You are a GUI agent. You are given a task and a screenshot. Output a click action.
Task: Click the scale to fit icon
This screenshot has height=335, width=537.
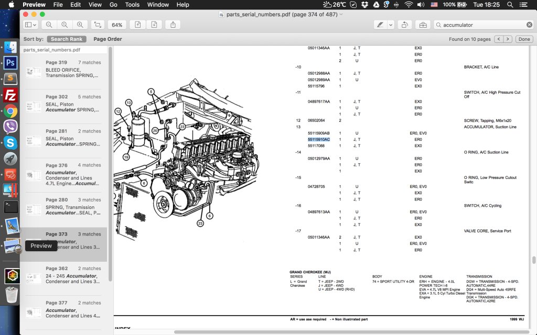click(98, 25)
